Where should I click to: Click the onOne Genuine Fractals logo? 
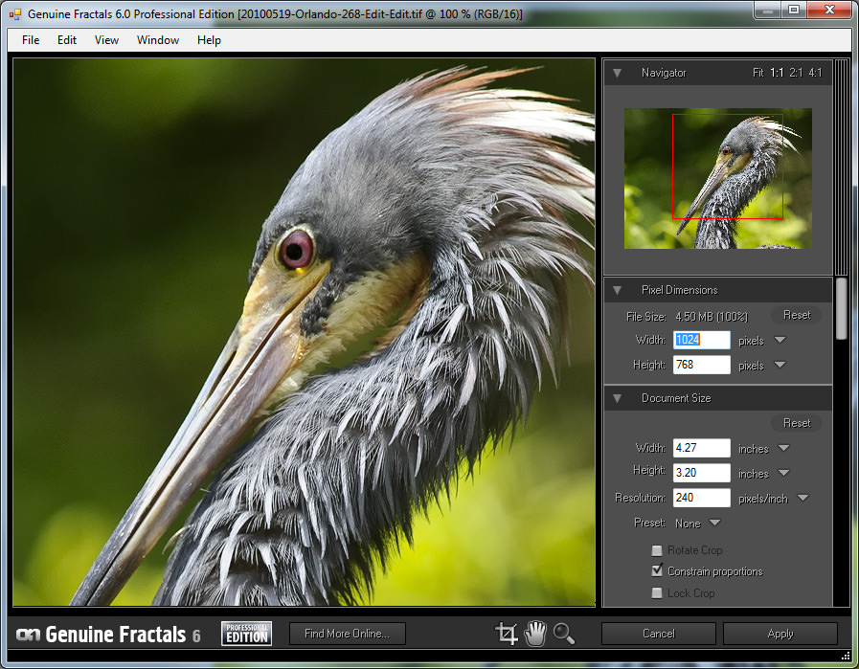click(108, 635)
